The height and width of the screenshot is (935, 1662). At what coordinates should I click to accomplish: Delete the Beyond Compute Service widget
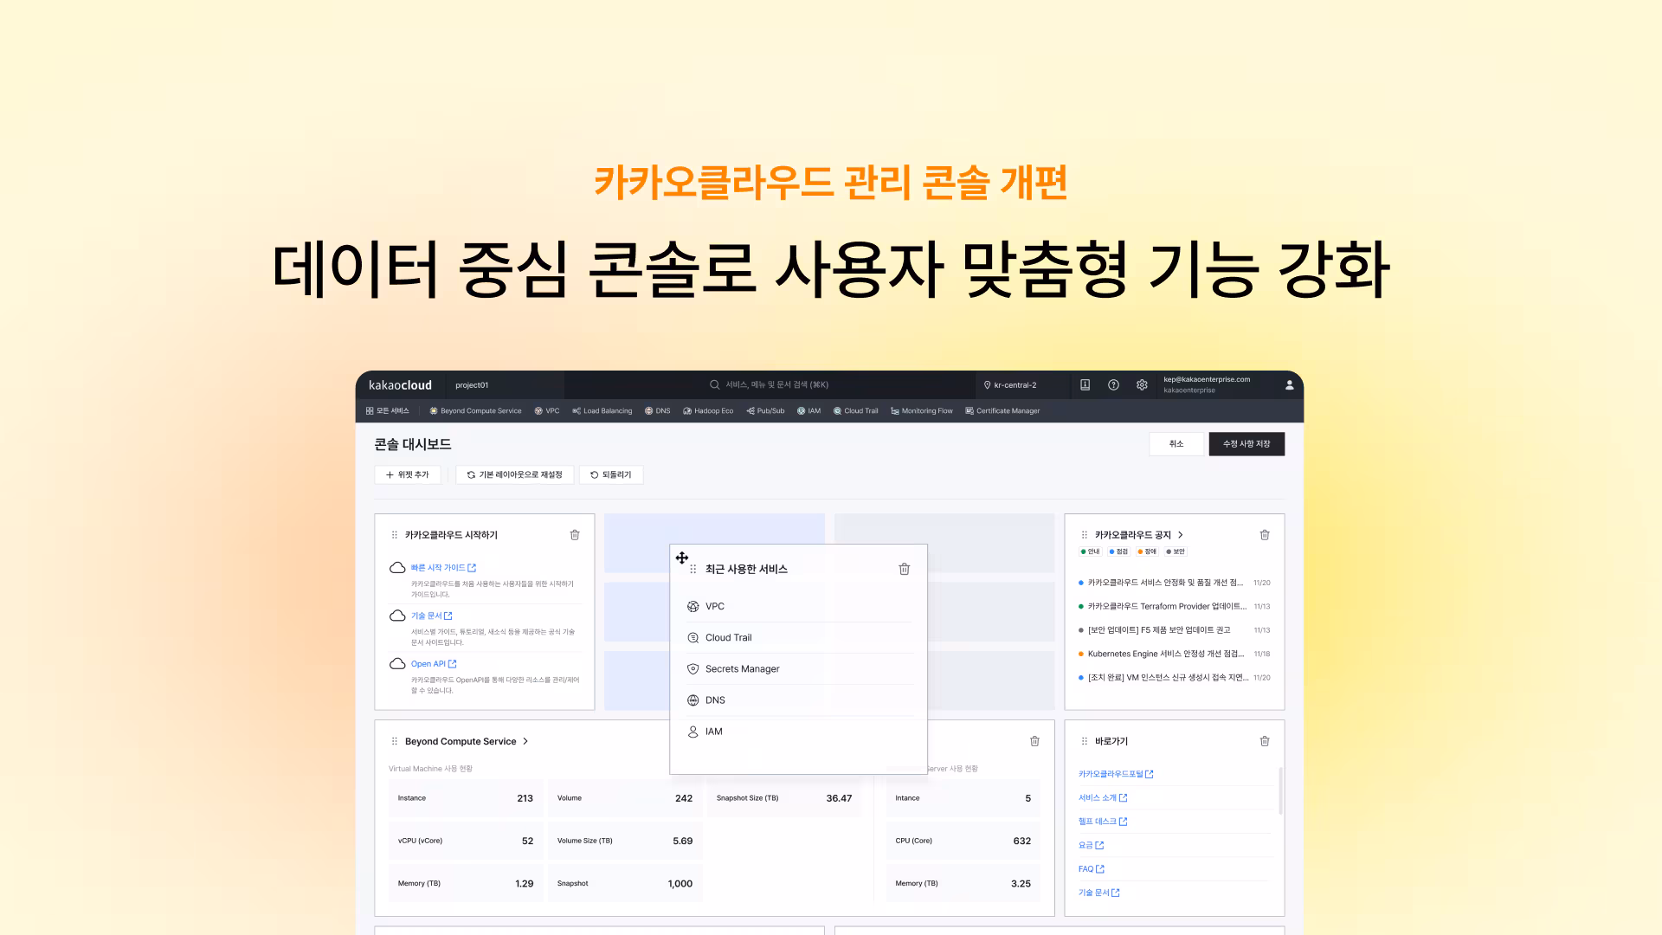click(x=1034, y=741)
